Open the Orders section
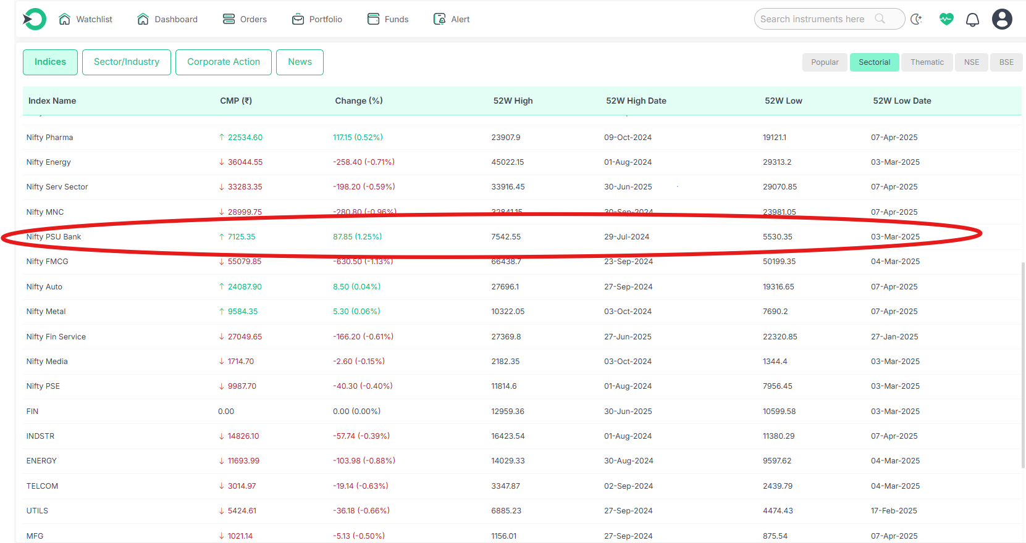Screen dimensions: 1026x543 pos(245,19)
